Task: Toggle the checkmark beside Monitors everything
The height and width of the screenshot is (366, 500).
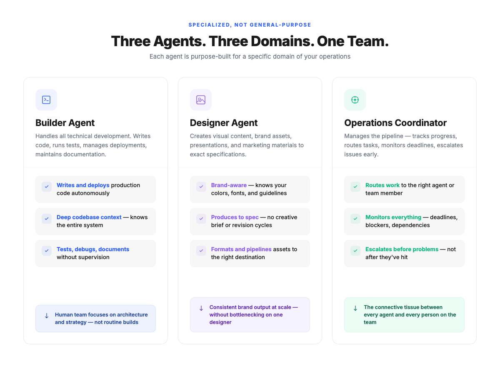Action: [355, 218]
